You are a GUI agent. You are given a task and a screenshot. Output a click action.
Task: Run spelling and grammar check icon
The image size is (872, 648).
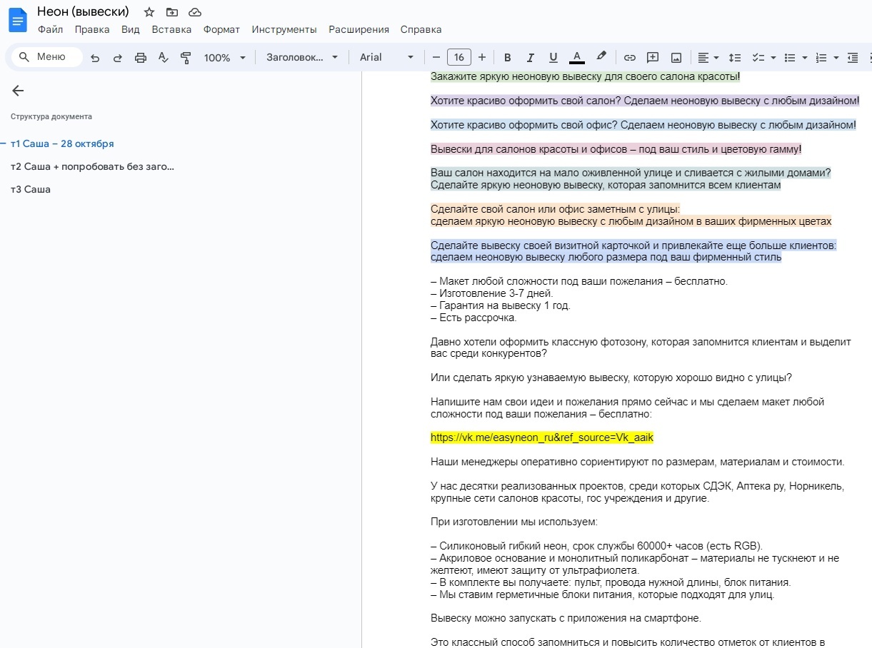(164, 58)
